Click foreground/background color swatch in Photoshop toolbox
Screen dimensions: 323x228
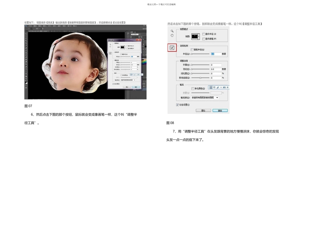(26, 83)
